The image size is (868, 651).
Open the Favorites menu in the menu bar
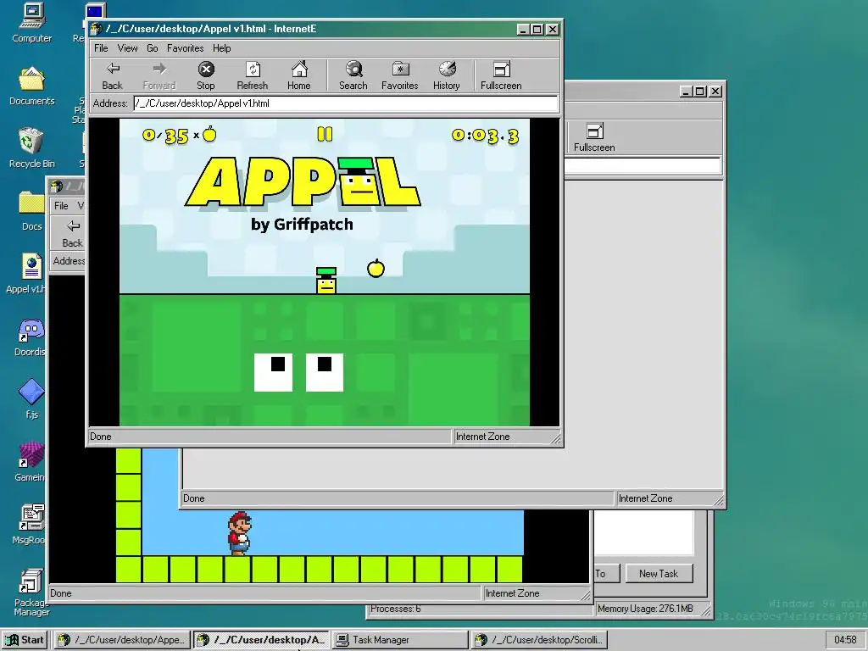click(185, 48)
